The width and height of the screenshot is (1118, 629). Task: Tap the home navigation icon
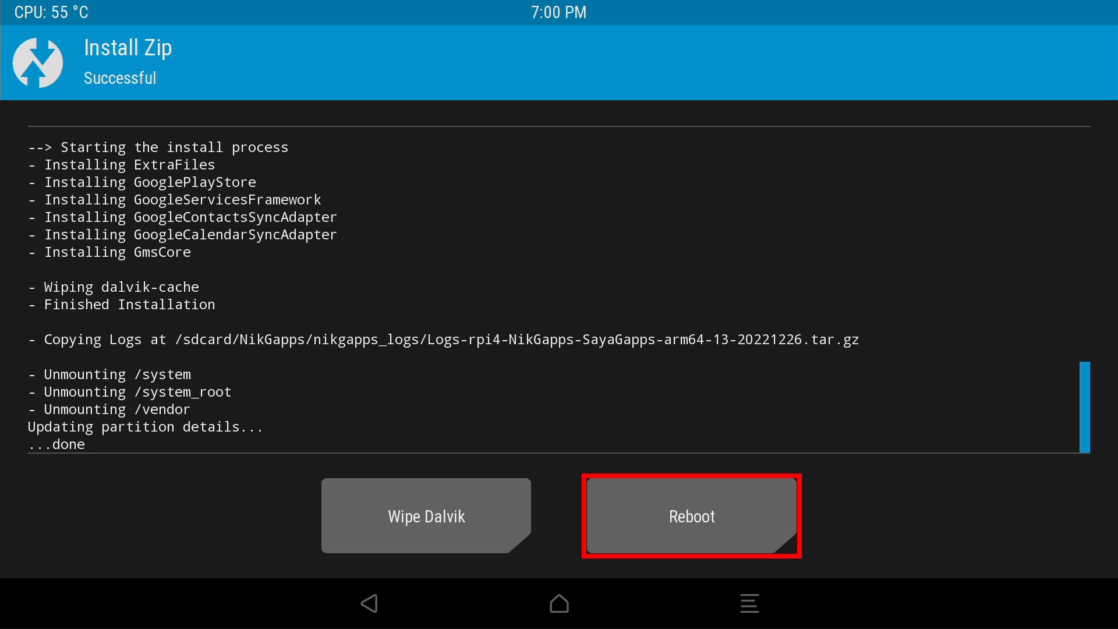[559, 603]
